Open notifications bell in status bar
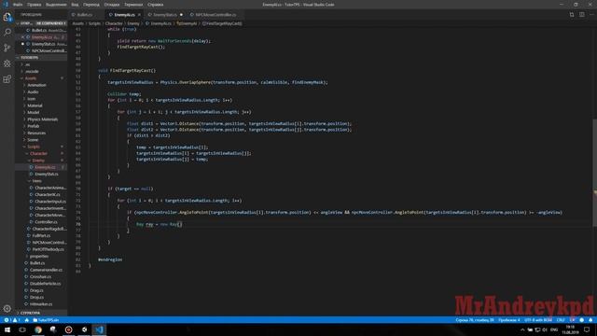 coord(590,320)
